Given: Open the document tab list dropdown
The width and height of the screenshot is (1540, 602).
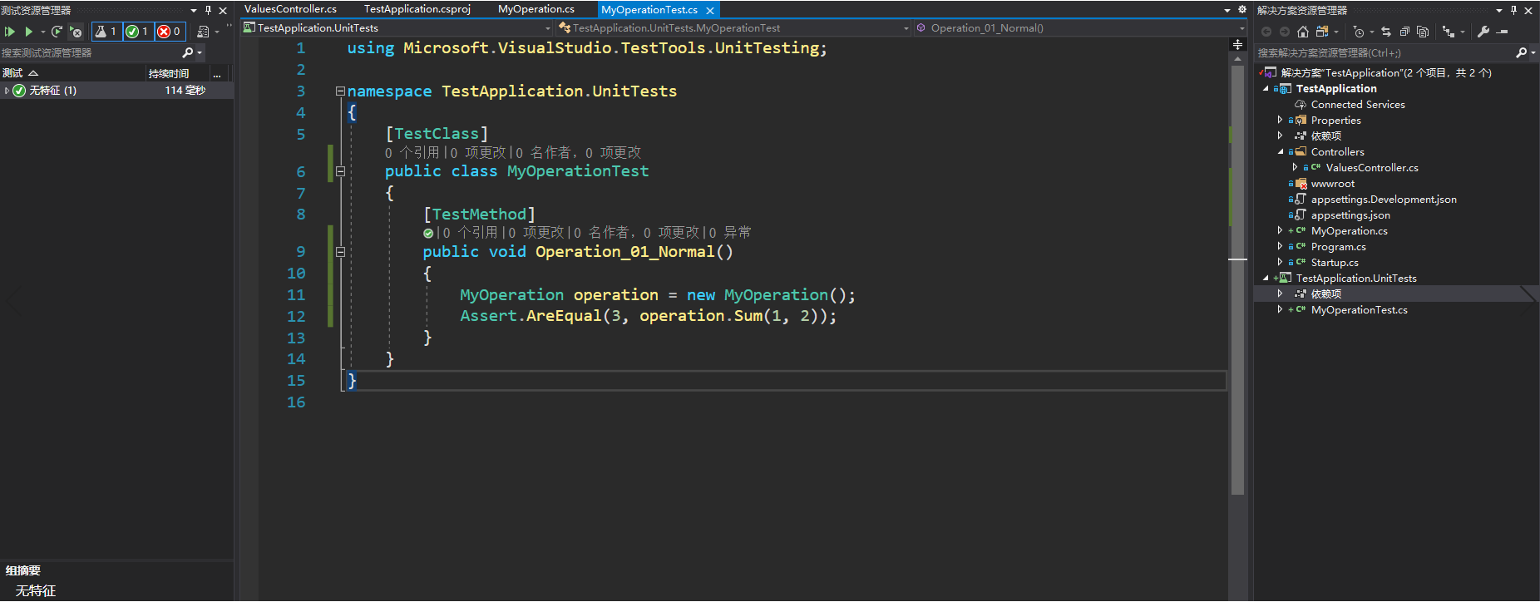Looking at the screenshot, I should coord(1227,10).
